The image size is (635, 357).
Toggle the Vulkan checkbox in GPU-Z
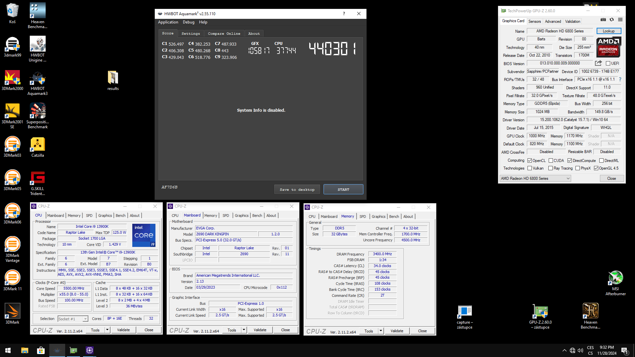[530, 168]
